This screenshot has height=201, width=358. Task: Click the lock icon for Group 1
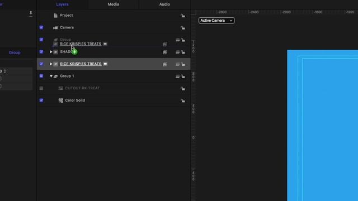pos(183,76)
